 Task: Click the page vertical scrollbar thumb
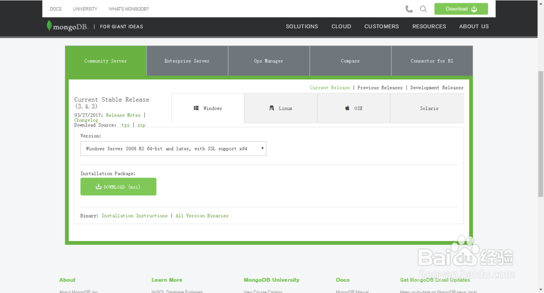pyautogui.click(x=541, y=134)
